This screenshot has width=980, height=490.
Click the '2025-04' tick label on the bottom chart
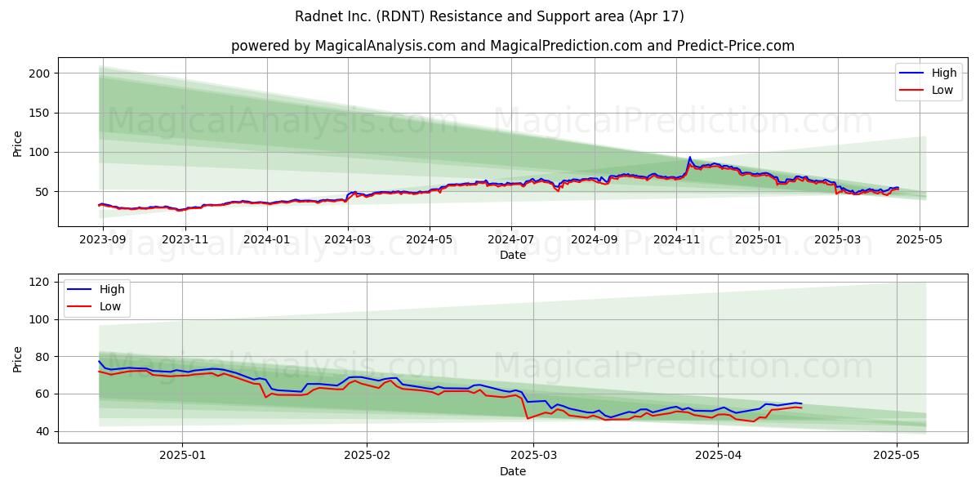[718, 455]
